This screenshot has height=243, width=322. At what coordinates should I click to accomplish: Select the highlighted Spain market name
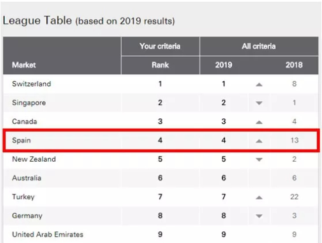(21, 141)
